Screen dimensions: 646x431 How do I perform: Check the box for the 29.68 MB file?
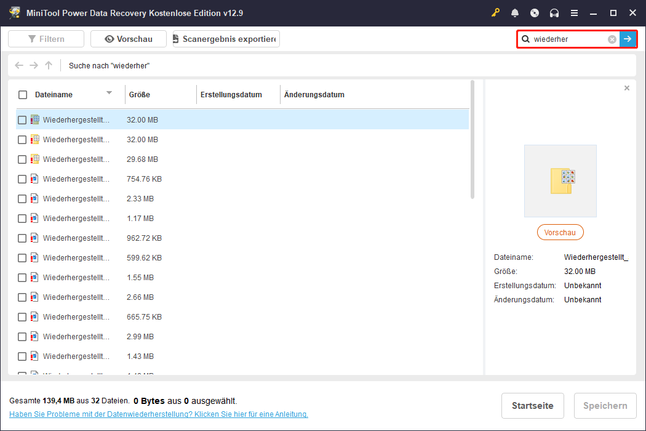tap(22, 159)
